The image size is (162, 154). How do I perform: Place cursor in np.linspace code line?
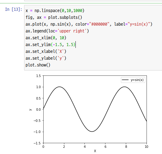55,11
